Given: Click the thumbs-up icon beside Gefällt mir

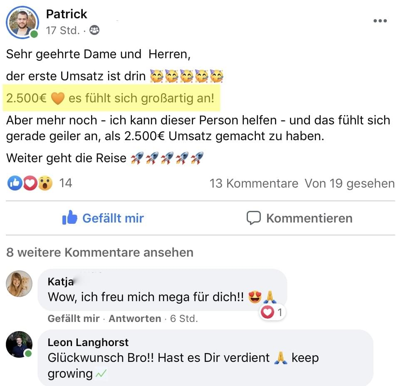Looking at the screenshot, I should click(x=69, y=217).
